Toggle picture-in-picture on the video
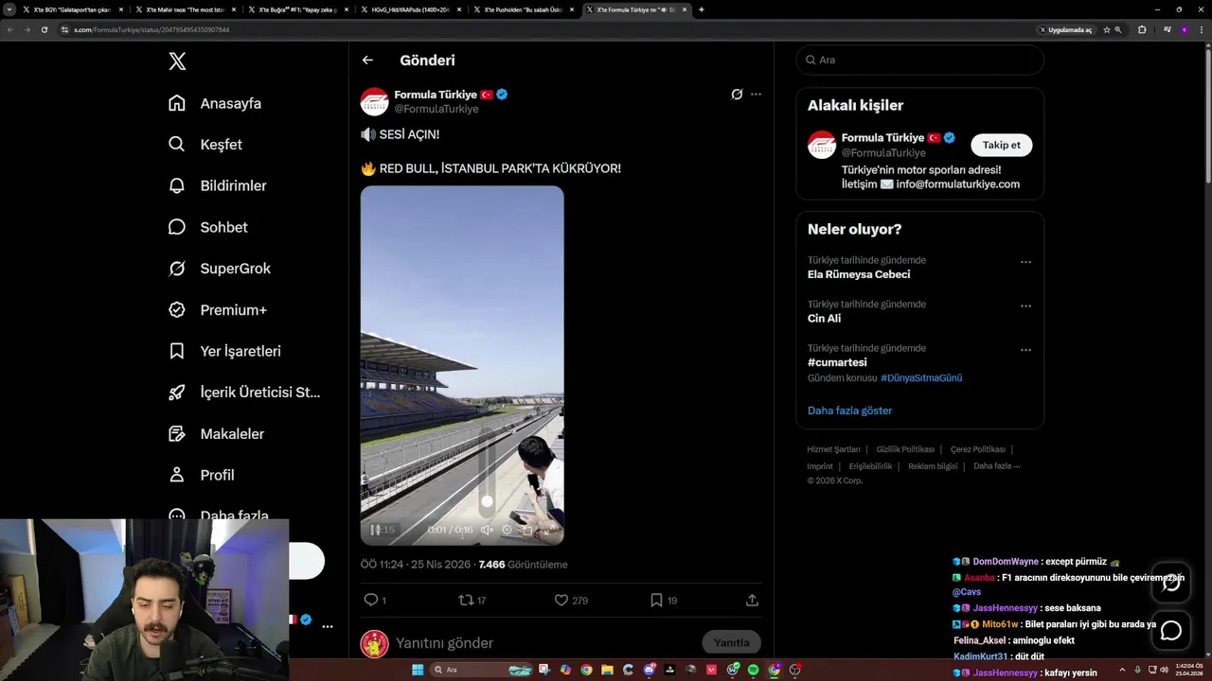This screenshot has width=1212, height=681. [x=527, y=530]
